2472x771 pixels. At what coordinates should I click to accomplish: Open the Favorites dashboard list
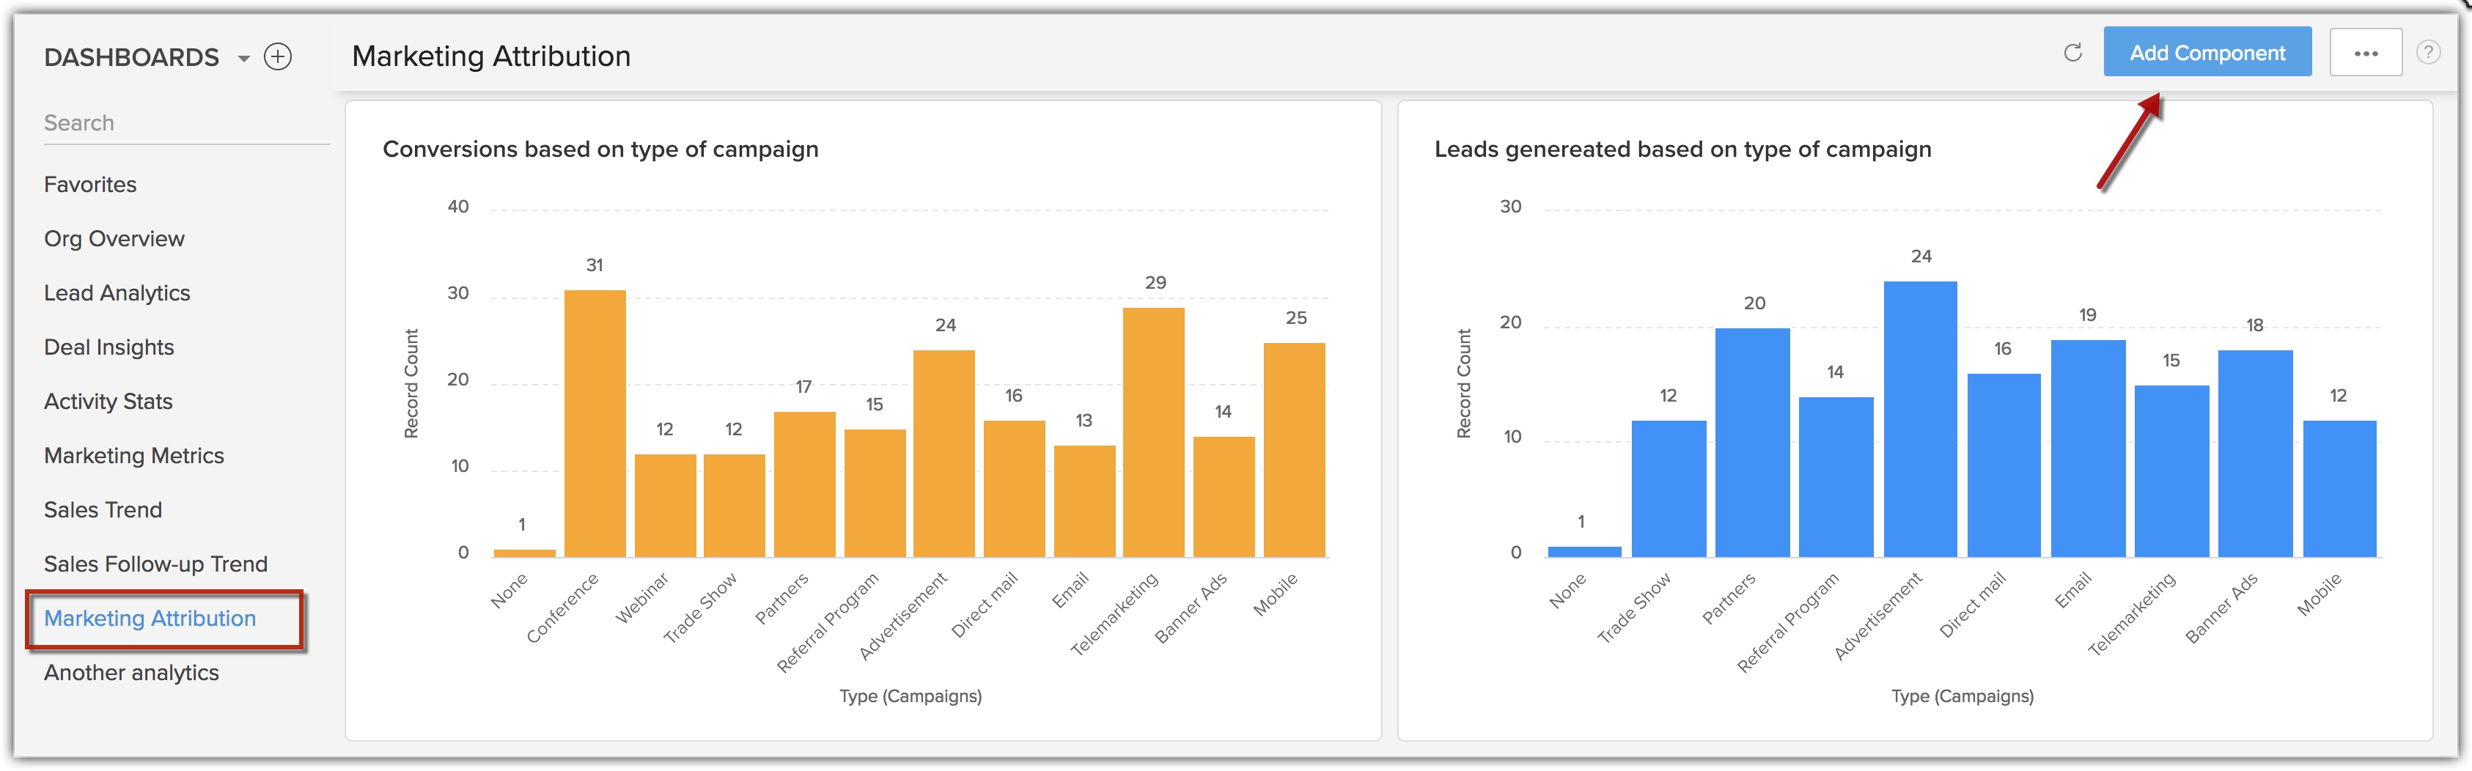(90, 184)
